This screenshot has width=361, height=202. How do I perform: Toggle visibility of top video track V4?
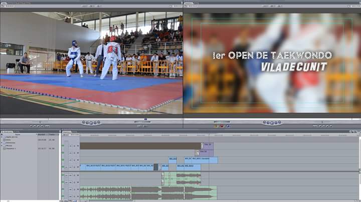[63, 146]
